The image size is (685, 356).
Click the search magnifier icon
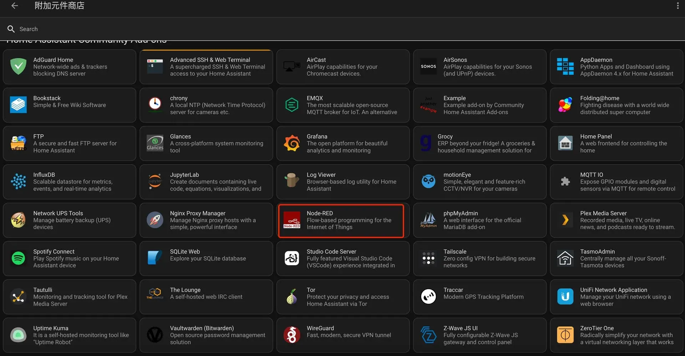pos(11,29)
